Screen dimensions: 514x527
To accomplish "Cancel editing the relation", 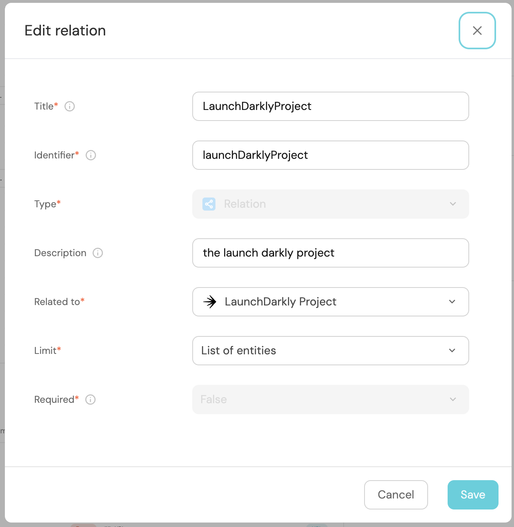I will pyautogui.click(x=396, y=495).
